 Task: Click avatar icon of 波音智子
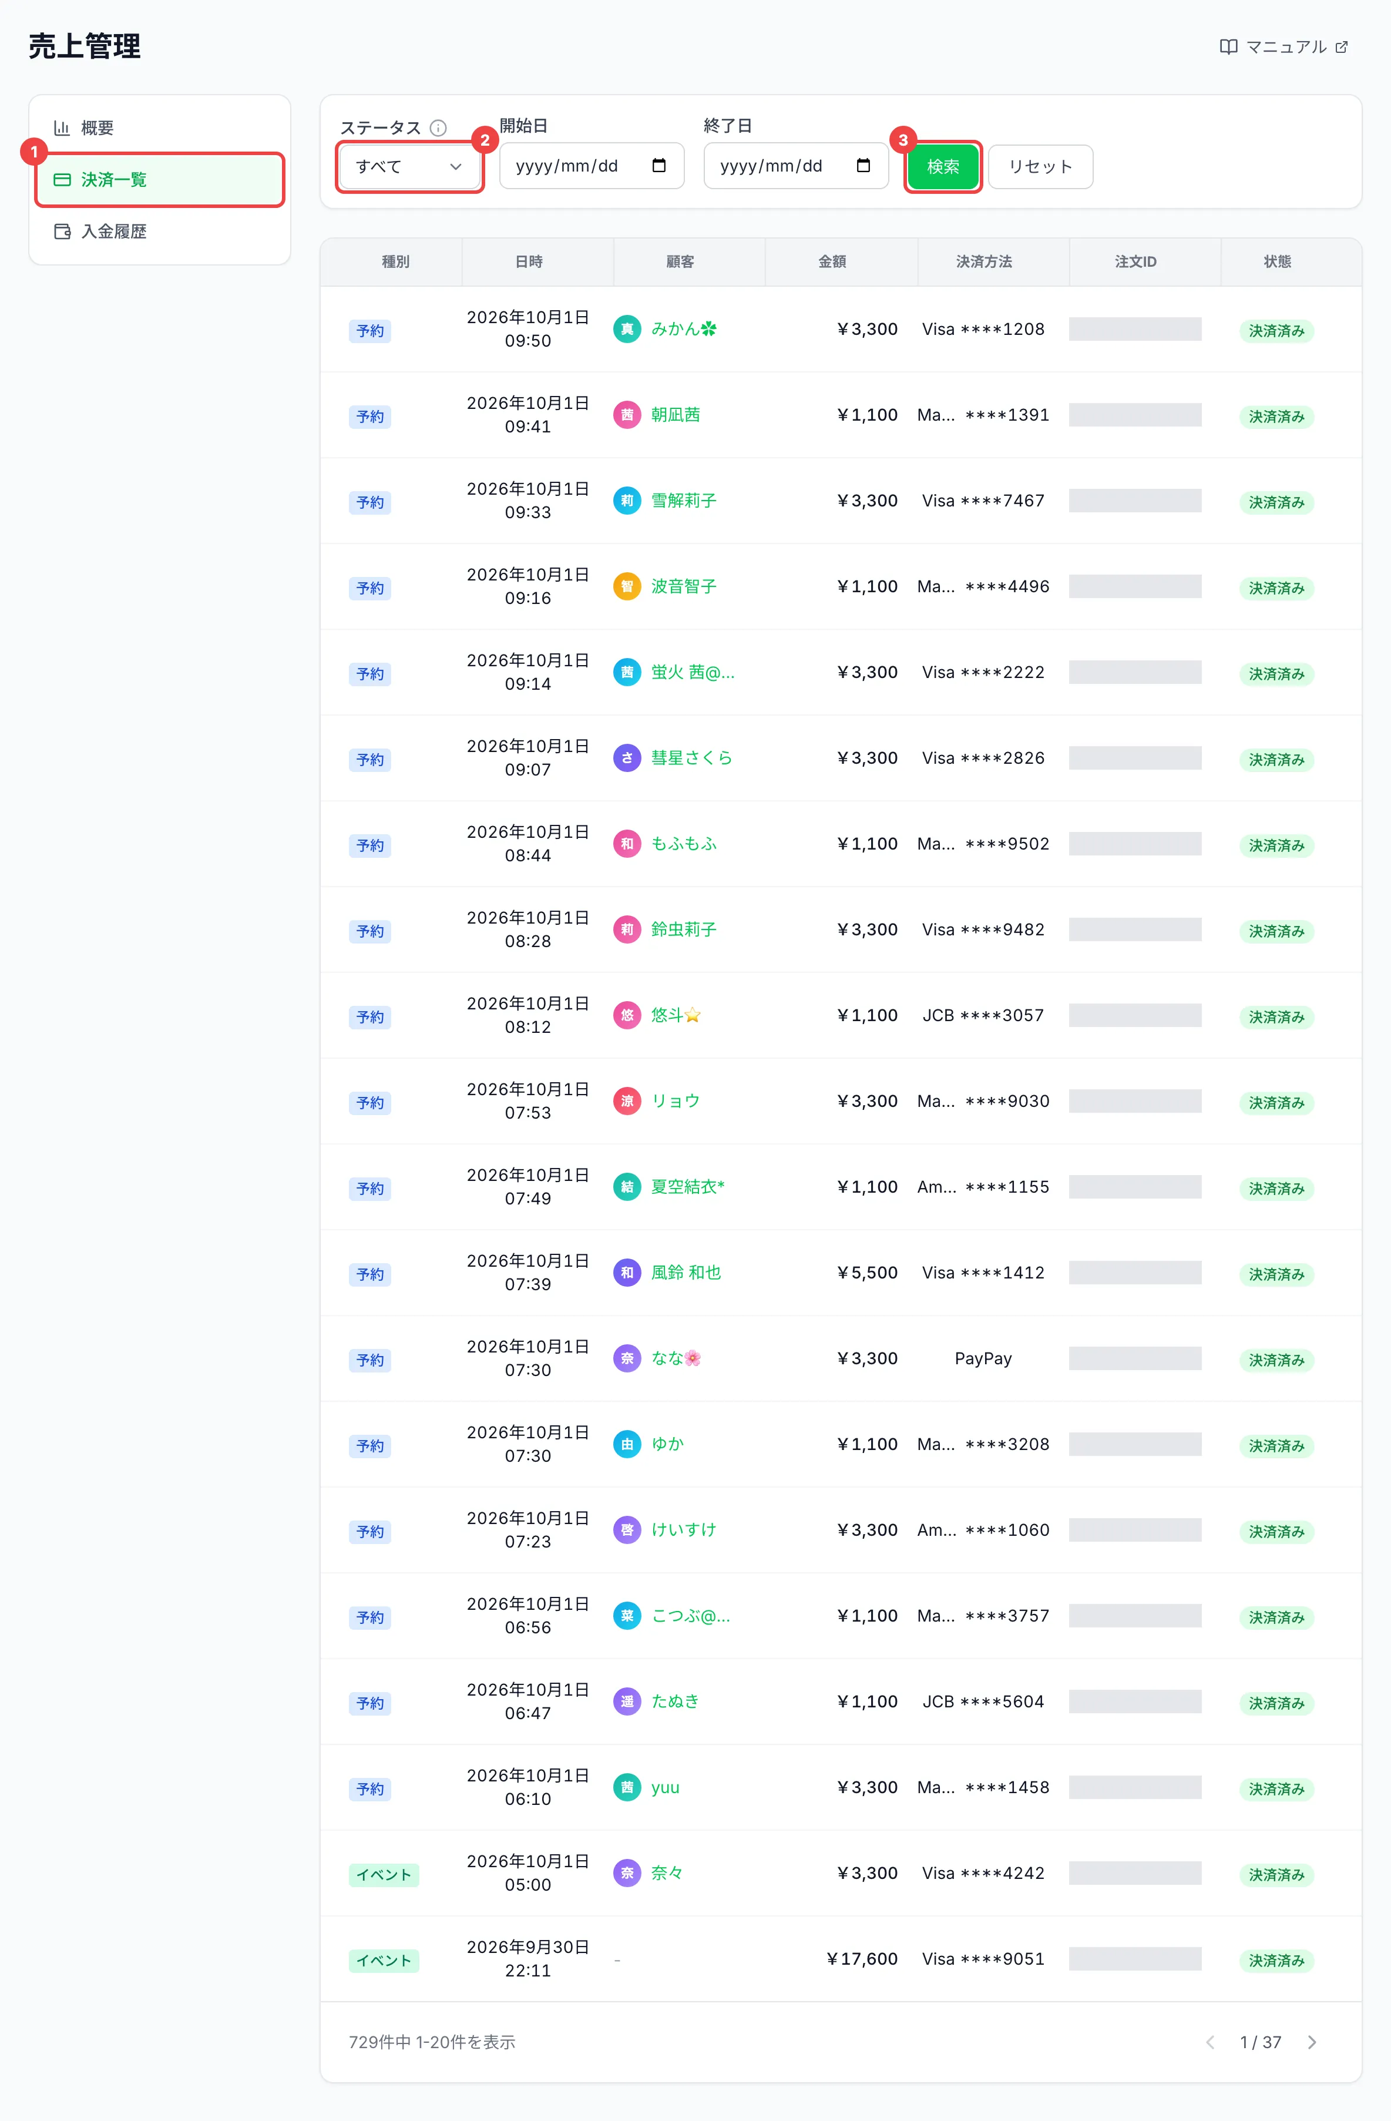[x=627, y=586]
